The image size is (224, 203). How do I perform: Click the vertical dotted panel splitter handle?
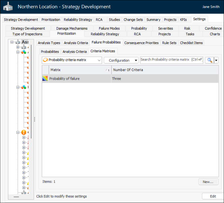pyautogui.click(x=35, y=120)
